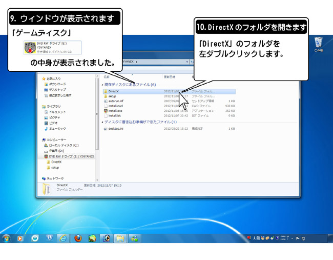The width and height of the screenshot is (333, 260).
Task: Sort by the 名前 (Name) column header
Action: [x=107, y=77]
